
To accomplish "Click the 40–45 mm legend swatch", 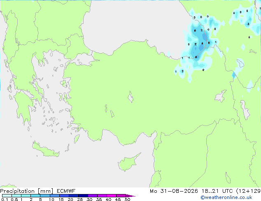I will (112, 196).
